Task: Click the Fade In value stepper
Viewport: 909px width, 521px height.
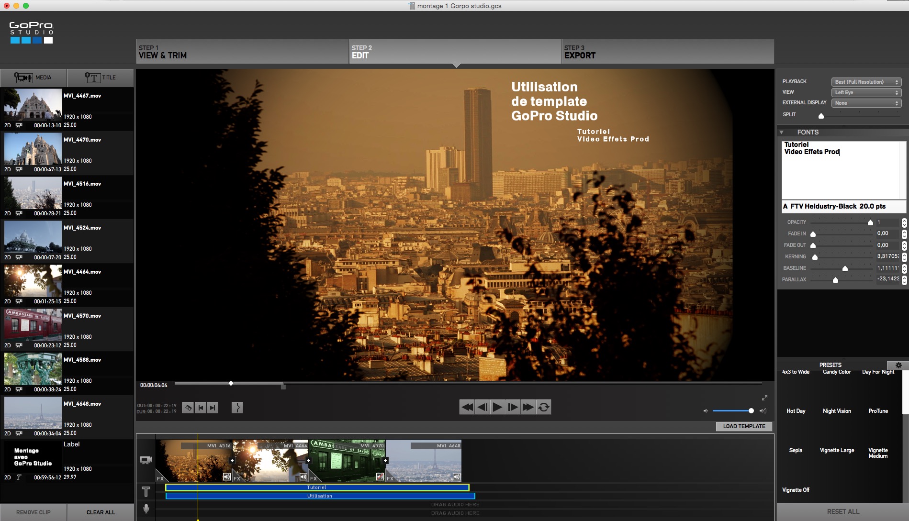Action: coord(904,234)
